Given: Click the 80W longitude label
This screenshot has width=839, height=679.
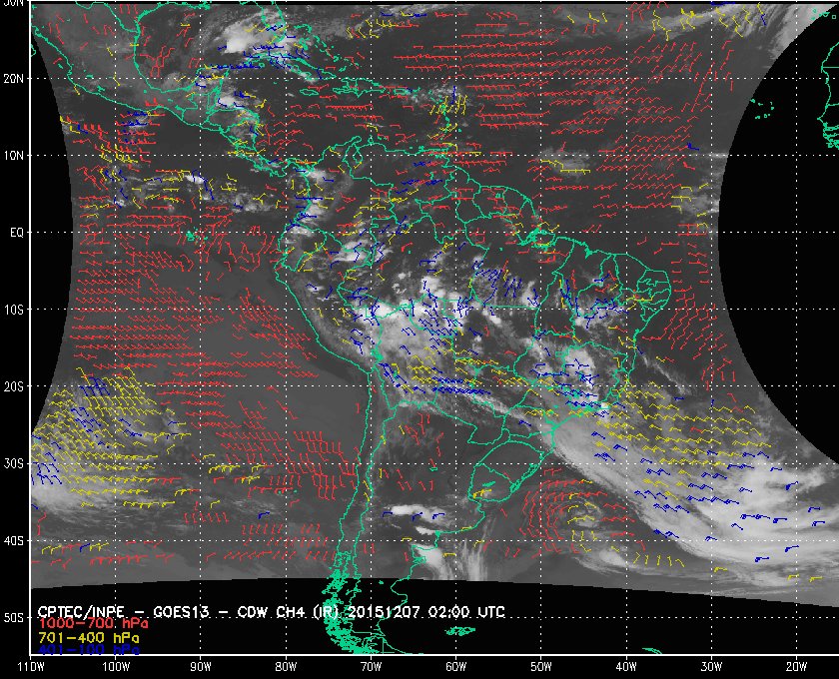Looking at the screenshot, I should pyautogui.click(x=286, y=667).
